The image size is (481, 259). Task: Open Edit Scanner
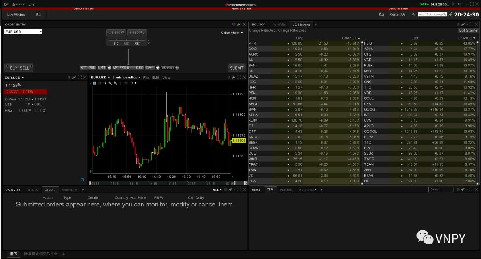[x=469, y=30]
